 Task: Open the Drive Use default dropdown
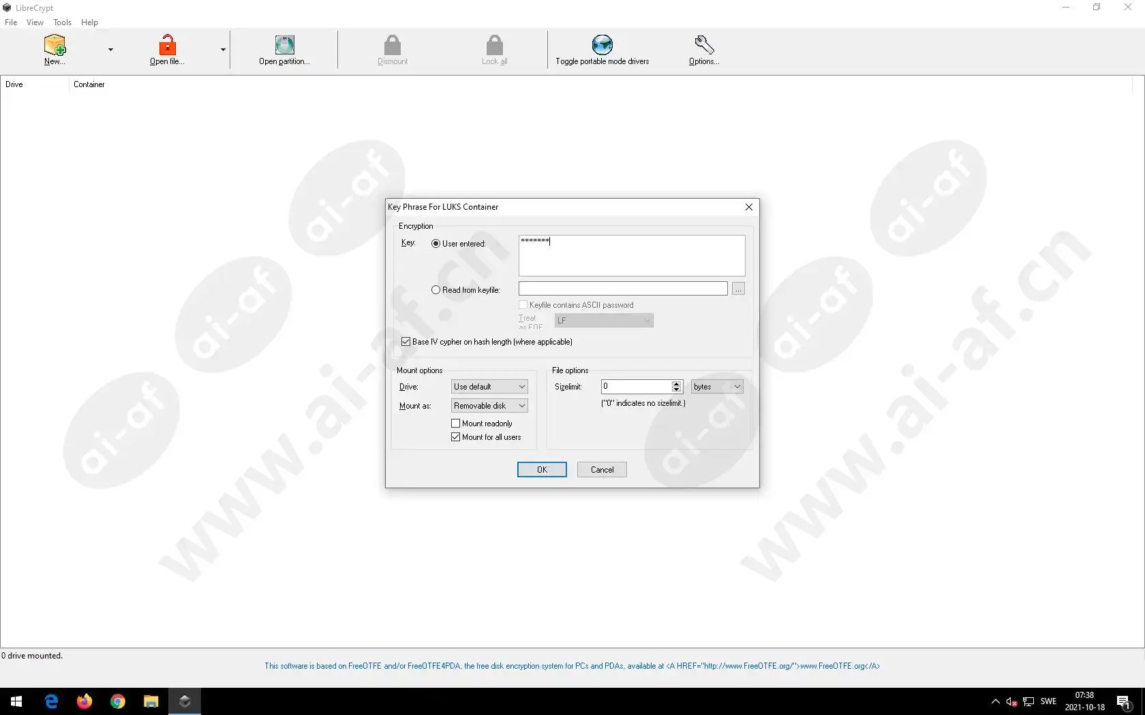point(489,386)
